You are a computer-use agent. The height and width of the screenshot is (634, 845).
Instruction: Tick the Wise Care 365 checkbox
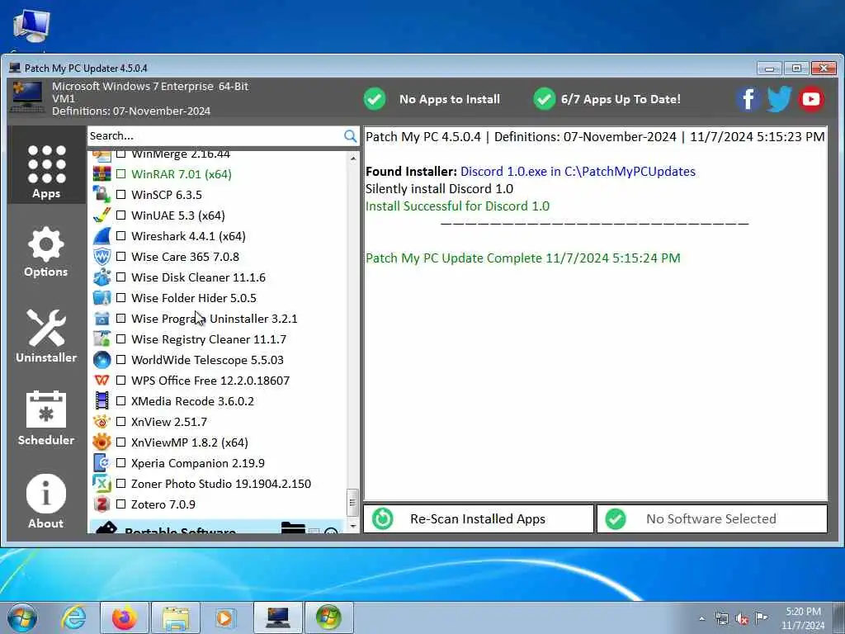pyautogui.click(x=120, y=257)
